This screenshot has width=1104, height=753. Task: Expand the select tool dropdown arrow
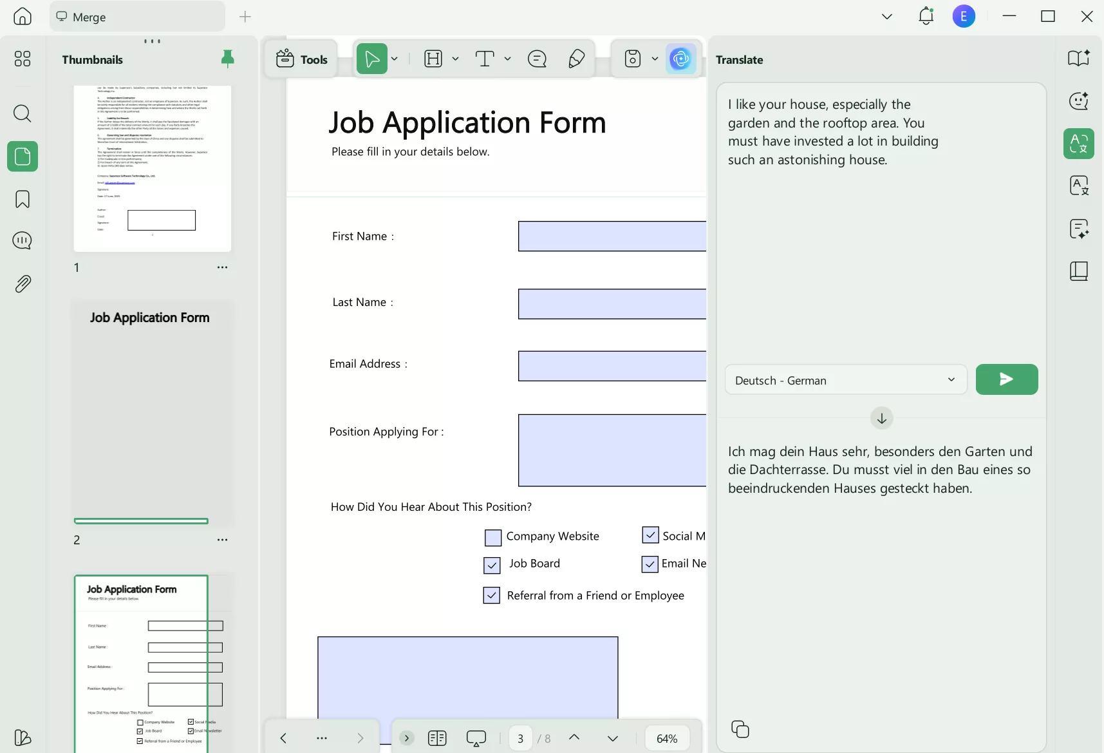pyautogui.click(x=395, y=59)
